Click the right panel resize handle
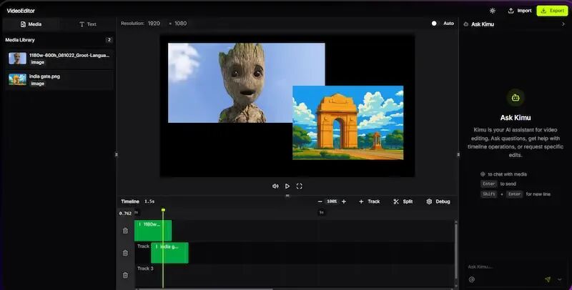Viewport: 572px width, 290px height. tap(458, 154)
